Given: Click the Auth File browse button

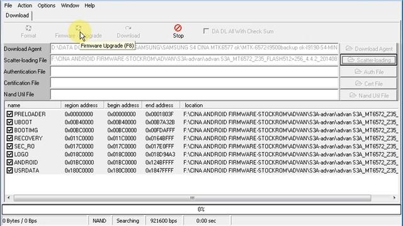Looking at the screenshot, I should click(x=368, y=72).
